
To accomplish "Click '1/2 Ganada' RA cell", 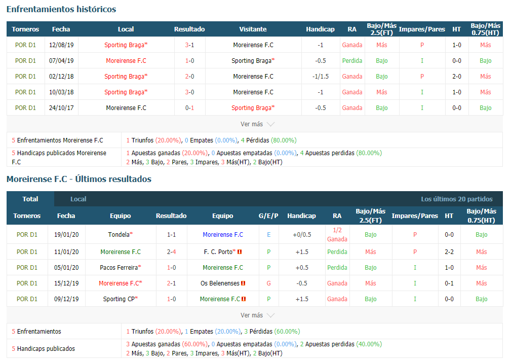I will tap(337, 234).
